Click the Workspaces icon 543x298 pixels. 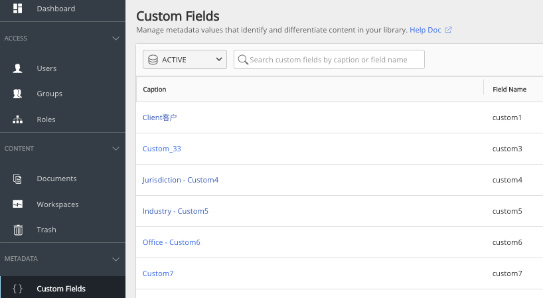pos(18,204)
